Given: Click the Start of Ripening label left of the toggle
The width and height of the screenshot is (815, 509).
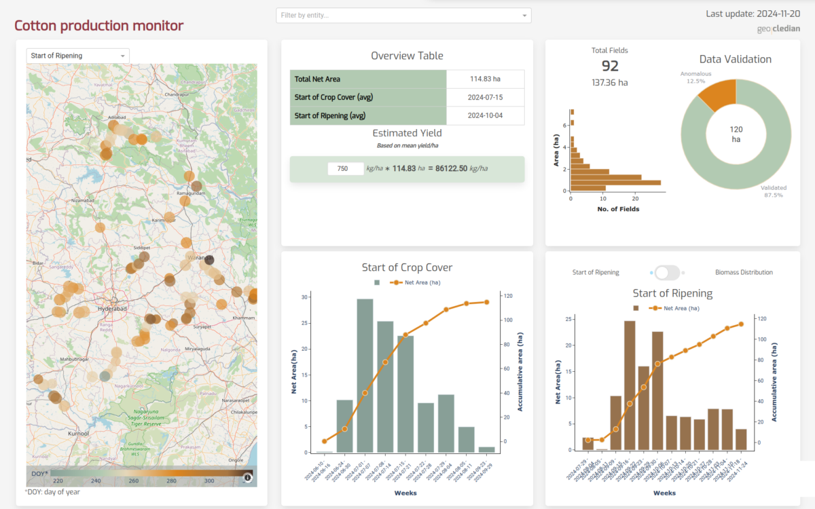Looking at the screenshot, I should tap(596, 272).
